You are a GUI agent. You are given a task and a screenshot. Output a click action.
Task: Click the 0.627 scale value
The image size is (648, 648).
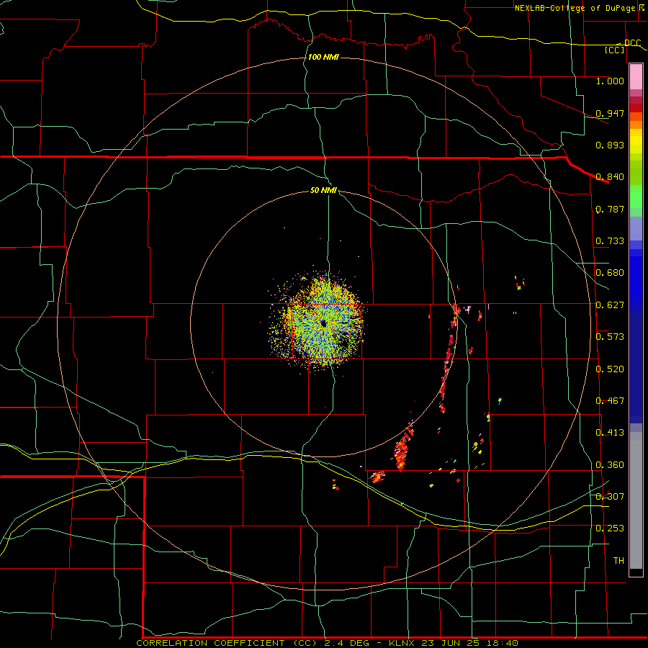(x=610, y=305)
